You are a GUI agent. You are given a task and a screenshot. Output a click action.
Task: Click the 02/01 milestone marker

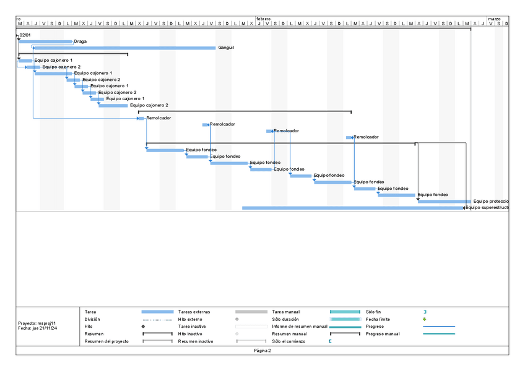pos(18,35)
